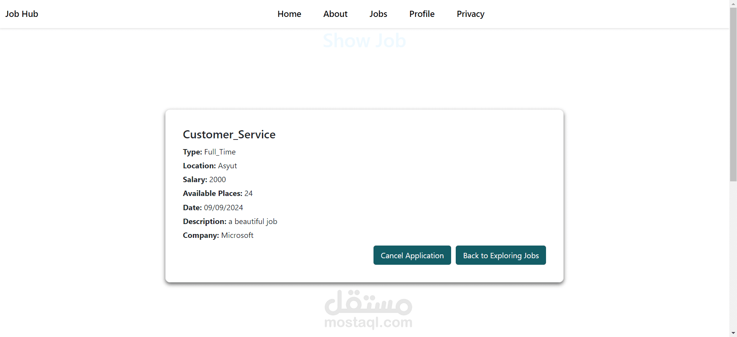
Task: Navigate to the Jobs page
Action: [x=378, y=14]
